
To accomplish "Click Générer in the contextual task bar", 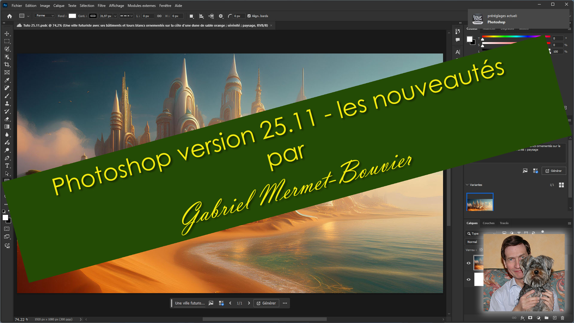I will (x=266, y=303).
